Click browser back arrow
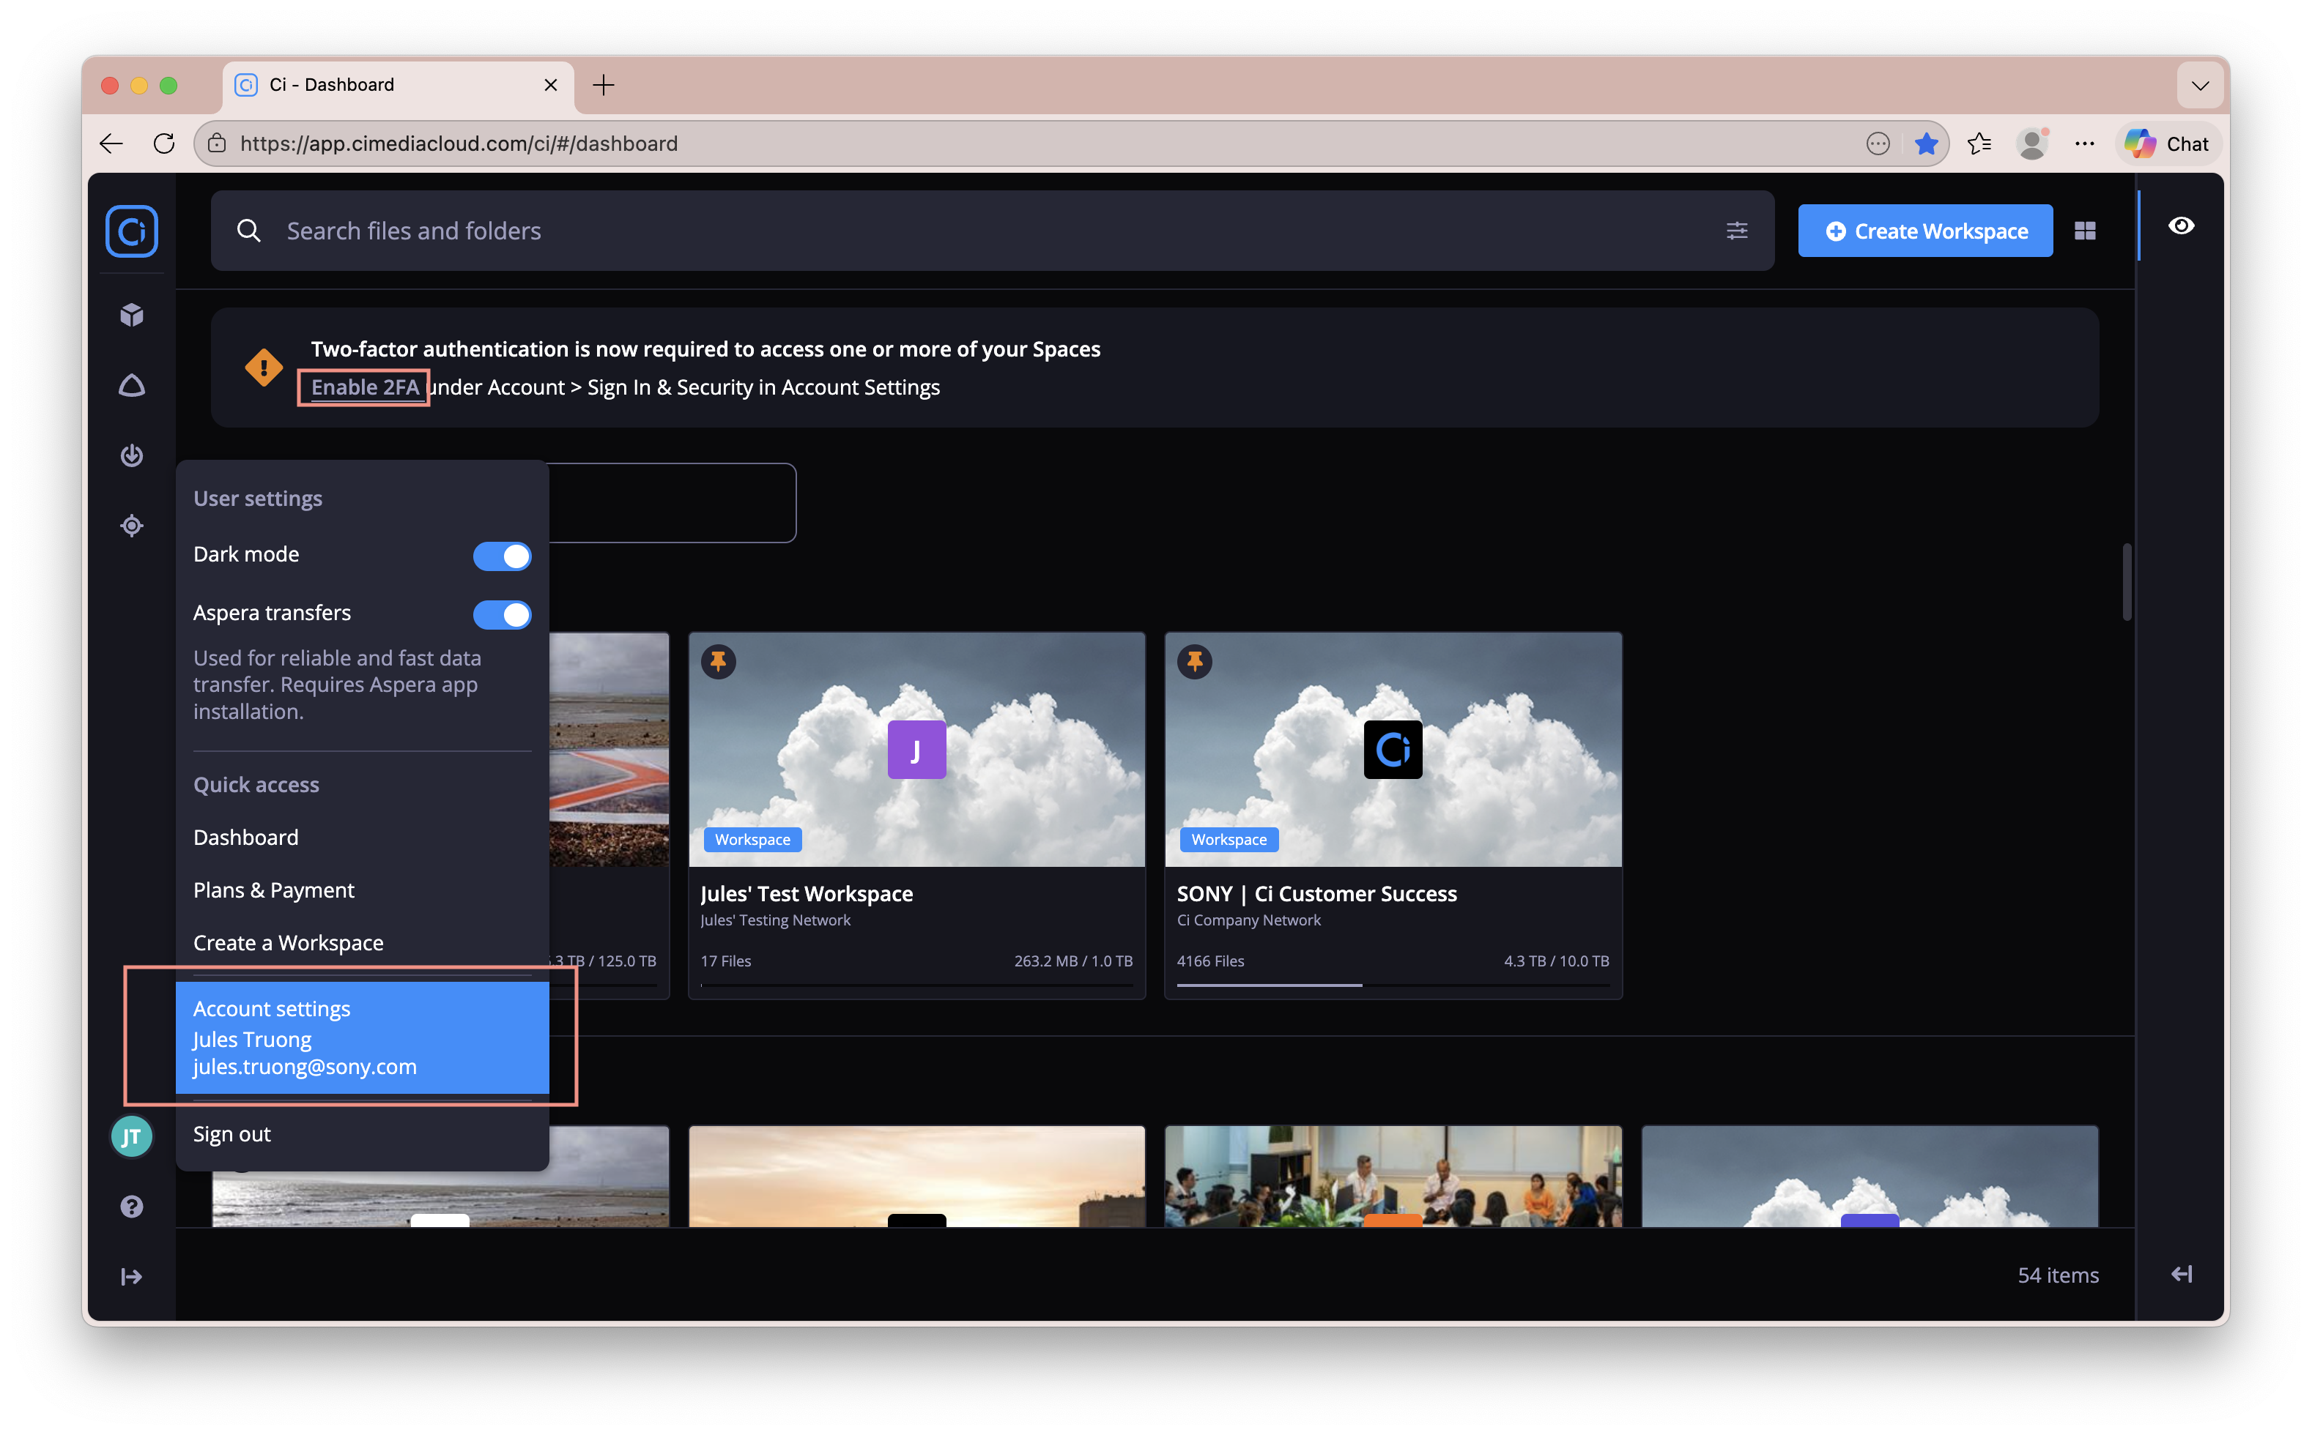Viewport: 2312px width, 1435px height. point(111,143)
